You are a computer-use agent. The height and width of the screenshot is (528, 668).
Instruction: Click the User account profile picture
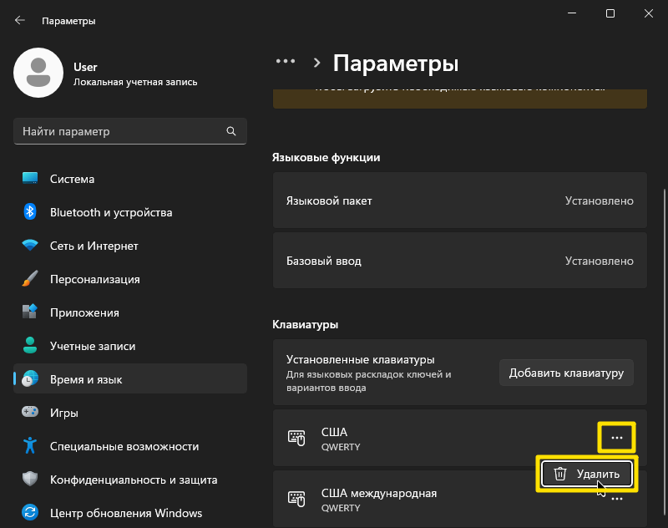[38, 73]
